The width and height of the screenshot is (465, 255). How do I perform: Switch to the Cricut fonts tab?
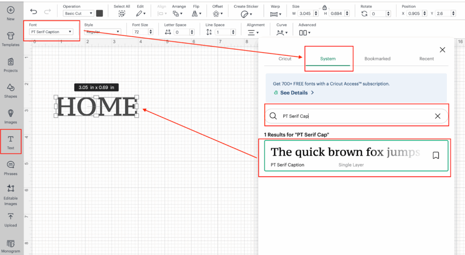pyautogui.click(x=285, y=59)
